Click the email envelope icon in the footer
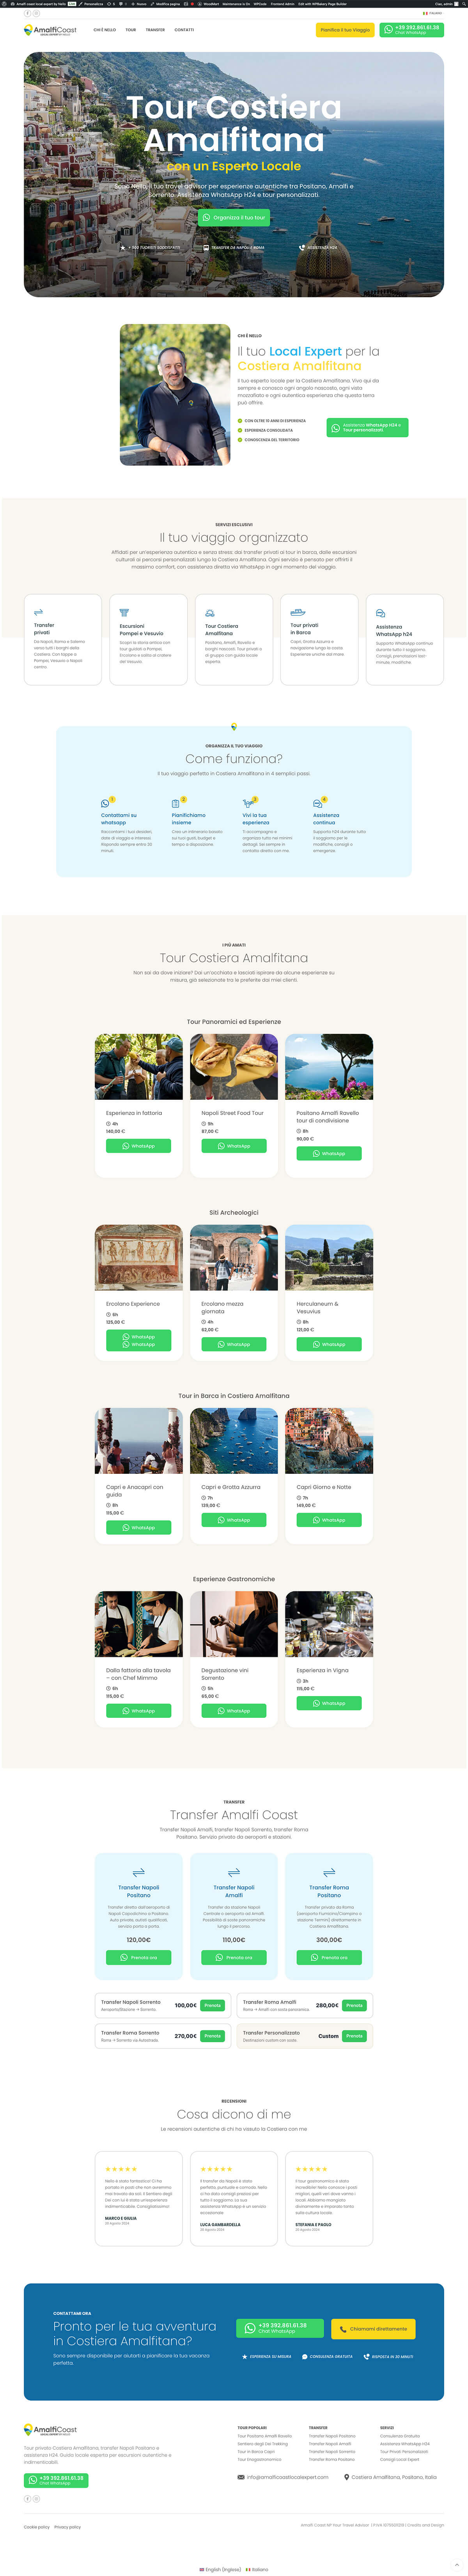 tap(241, 2477)
